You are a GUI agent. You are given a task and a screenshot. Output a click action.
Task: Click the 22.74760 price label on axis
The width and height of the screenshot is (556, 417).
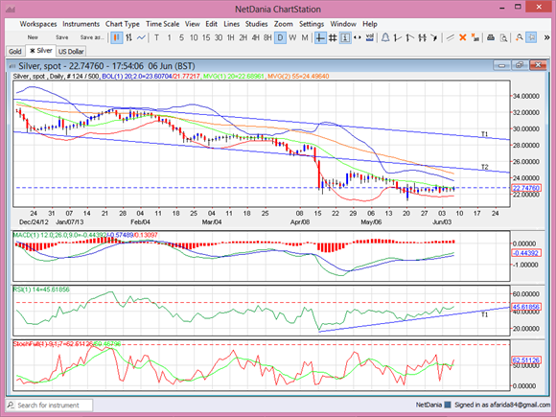(x=526, y=188)
